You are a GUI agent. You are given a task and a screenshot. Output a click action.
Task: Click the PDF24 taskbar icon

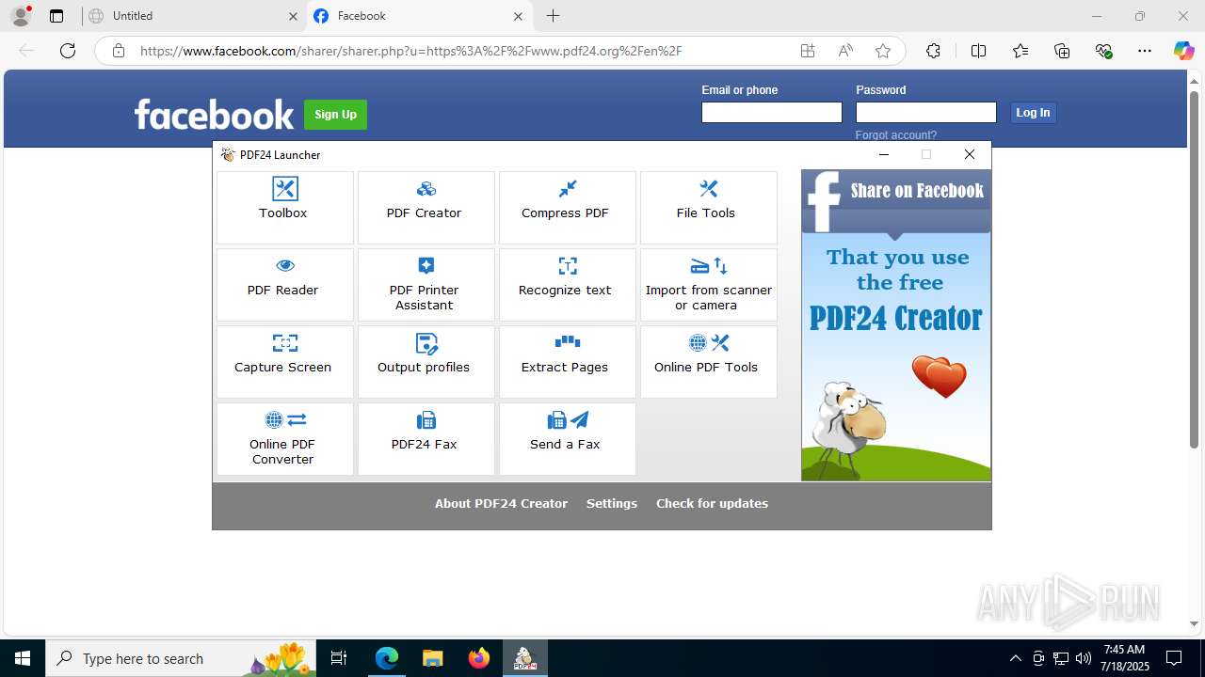click(x=524, y=658)
